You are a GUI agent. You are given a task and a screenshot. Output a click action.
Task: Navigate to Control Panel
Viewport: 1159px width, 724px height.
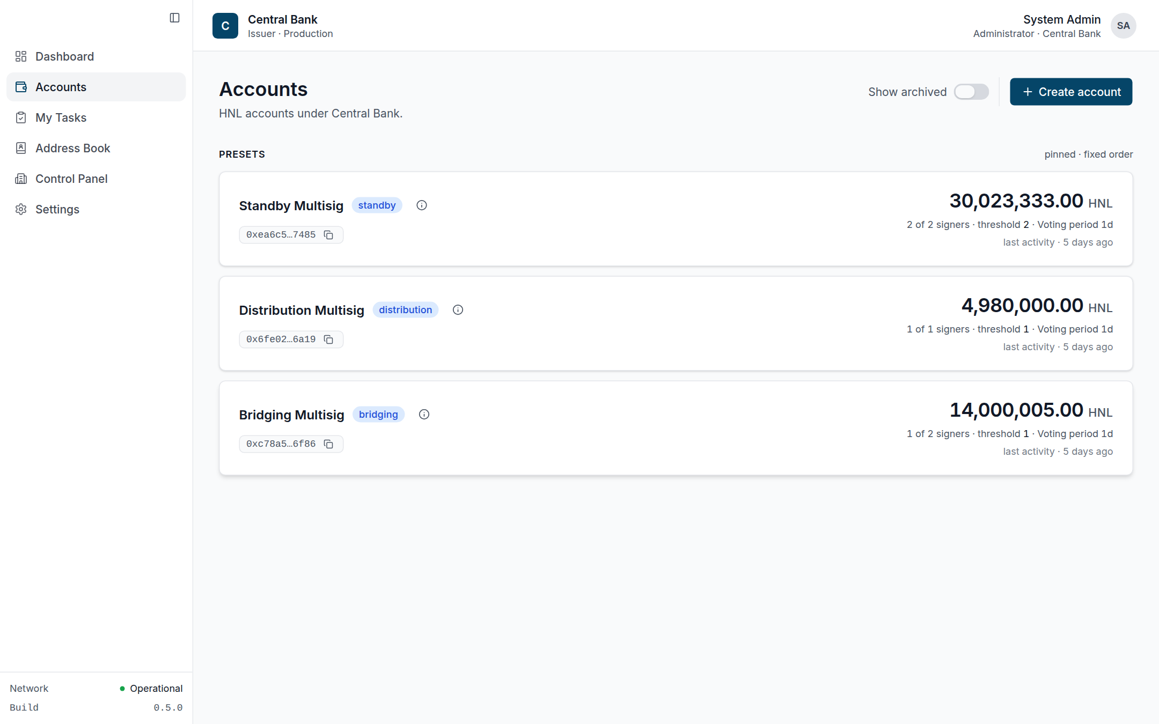[x=96, y=179]
